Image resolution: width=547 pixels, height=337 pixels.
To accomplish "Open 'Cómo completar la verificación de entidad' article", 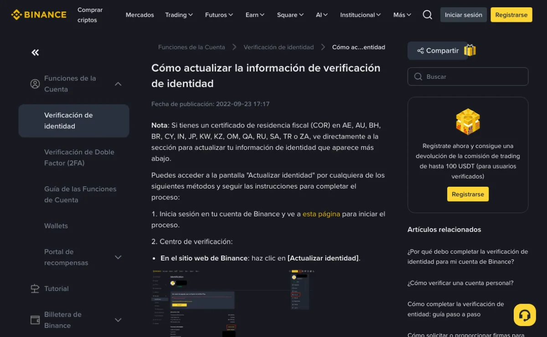I will click(456, 309).
